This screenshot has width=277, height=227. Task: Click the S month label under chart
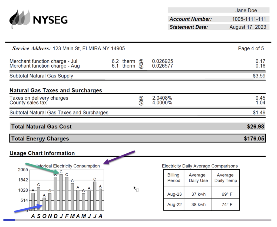click(x=39, y=216)
